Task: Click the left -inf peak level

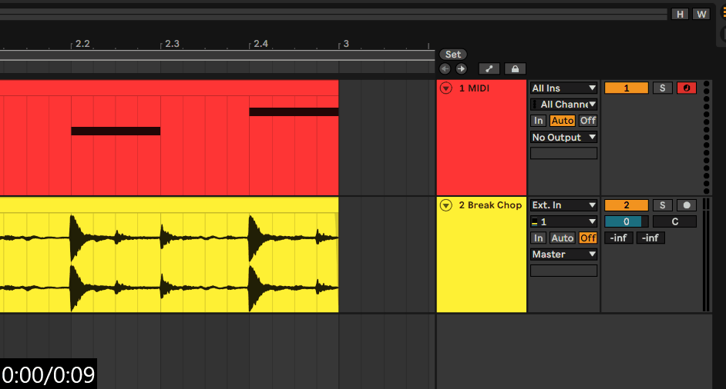Action: 619,238
